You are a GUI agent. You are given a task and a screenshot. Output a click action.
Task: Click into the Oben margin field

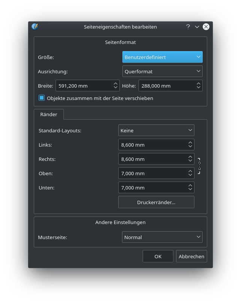pyautogui.click(x=152, y=173)
